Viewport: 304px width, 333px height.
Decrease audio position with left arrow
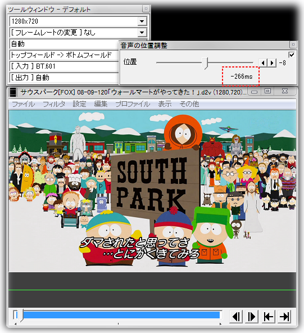[263, 63]
